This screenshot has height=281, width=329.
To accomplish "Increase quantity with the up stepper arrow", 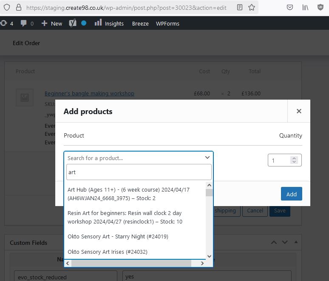I will 294,158.
